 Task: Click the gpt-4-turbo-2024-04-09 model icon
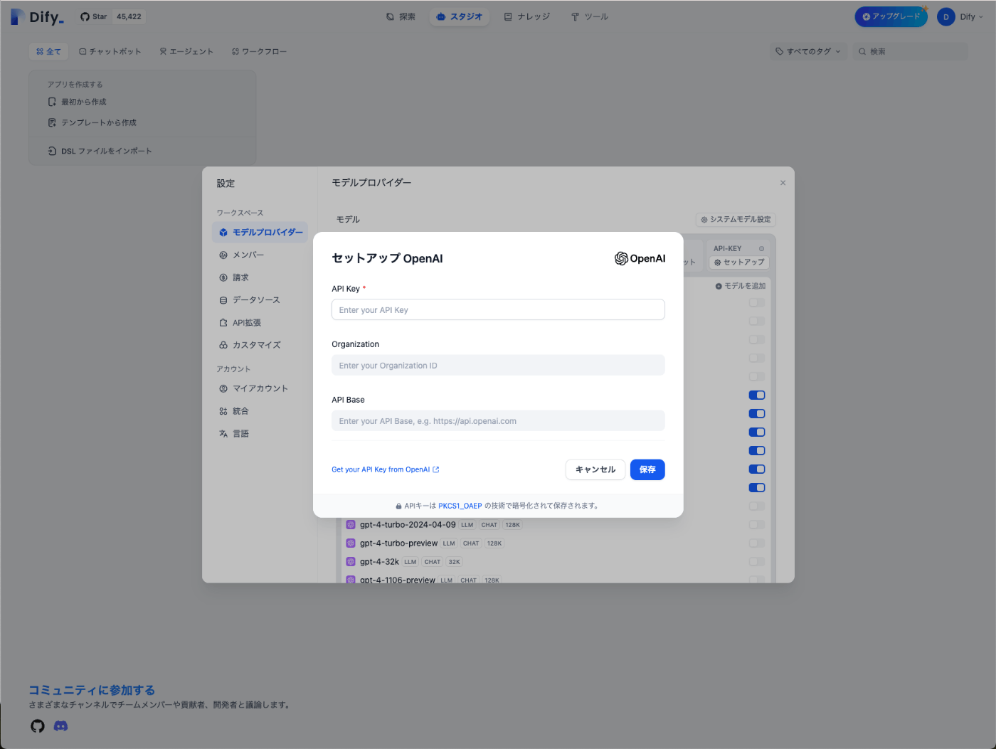[x=351, y=525]
